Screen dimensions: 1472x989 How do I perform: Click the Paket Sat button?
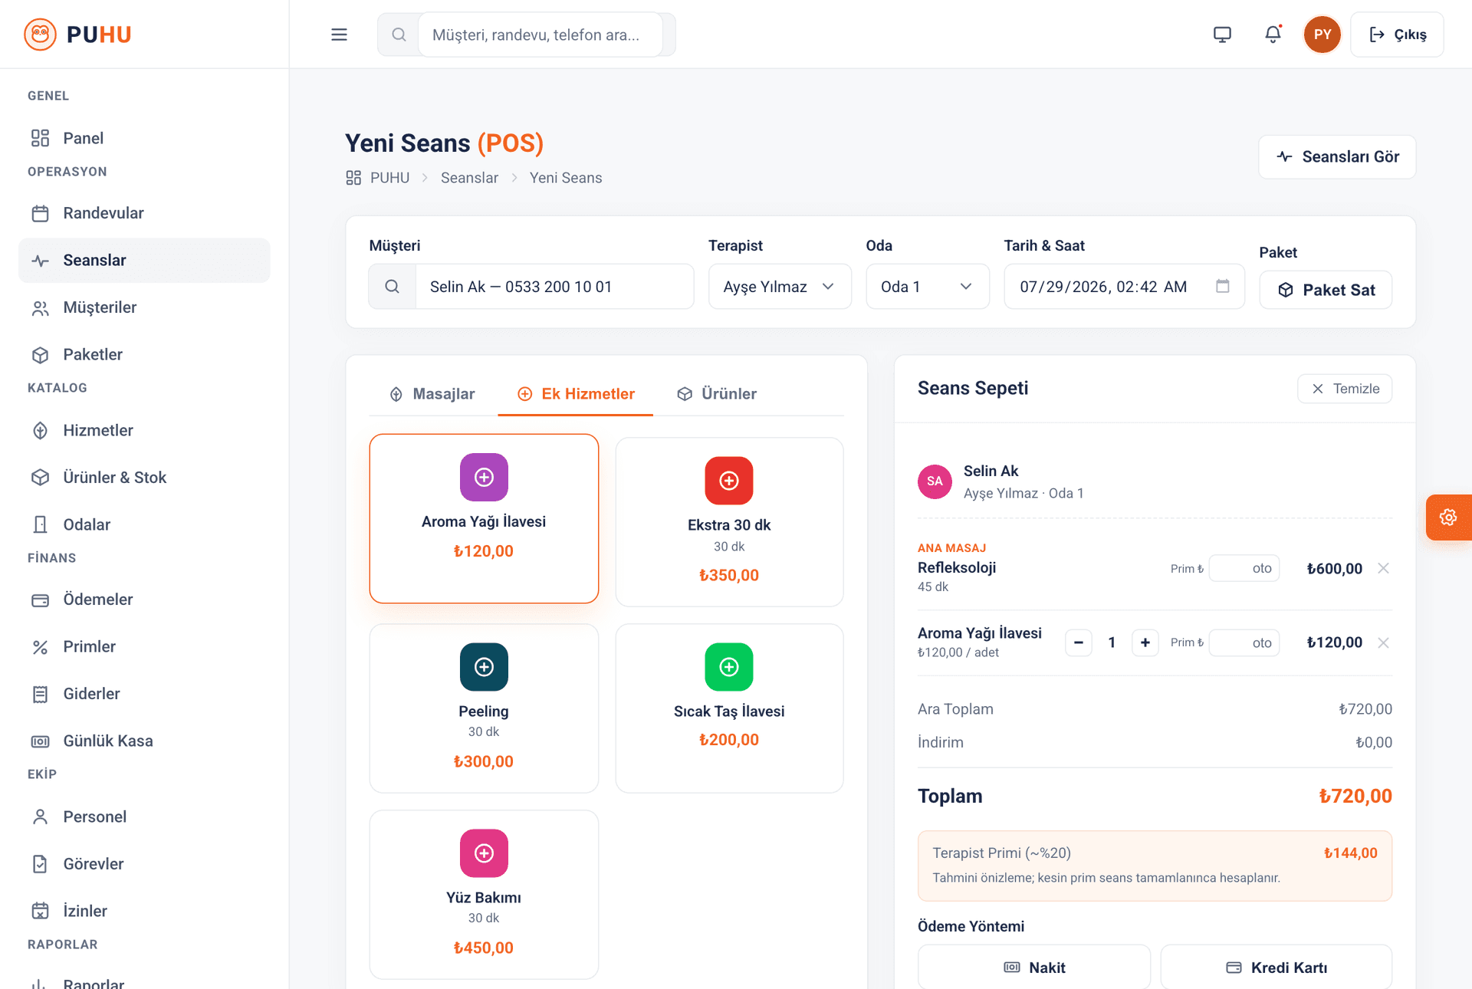point(1326,290)
